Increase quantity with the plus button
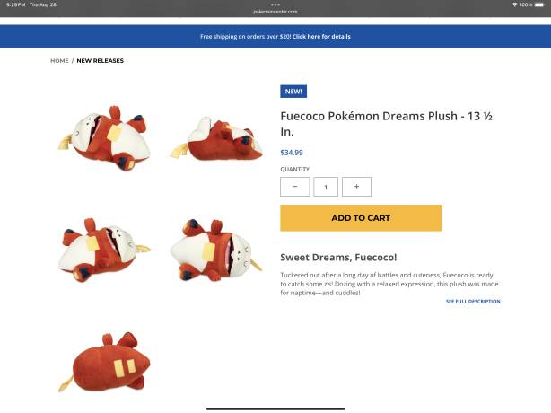The width and height of the screenshot is (551, 413). (356, 187)
